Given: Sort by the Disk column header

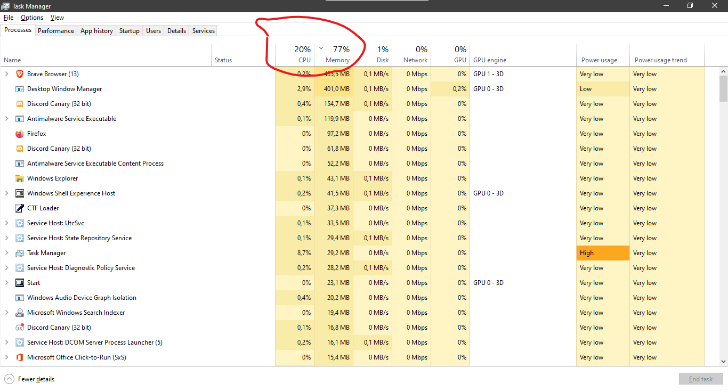Looking at the screenshot, I should point(373,55).
